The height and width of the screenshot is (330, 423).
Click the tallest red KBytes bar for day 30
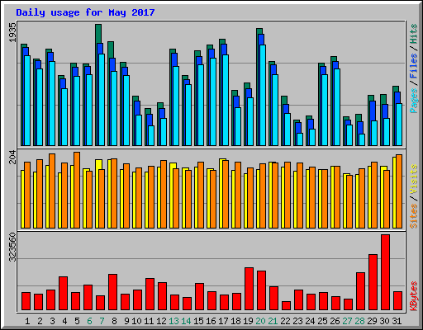[385, 272]
